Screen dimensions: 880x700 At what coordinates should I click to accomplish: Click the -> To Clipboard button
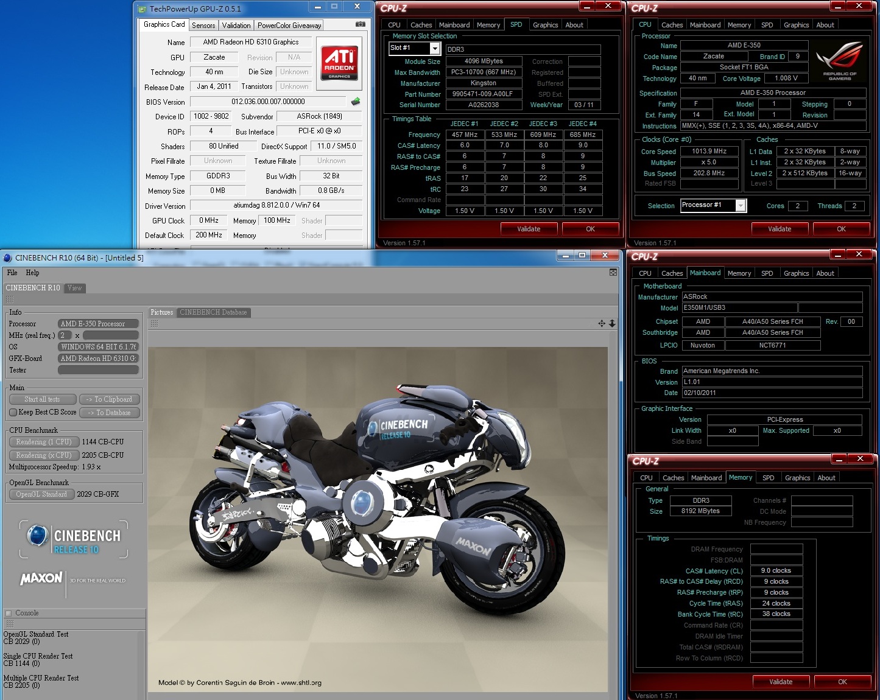click(110, 399)
